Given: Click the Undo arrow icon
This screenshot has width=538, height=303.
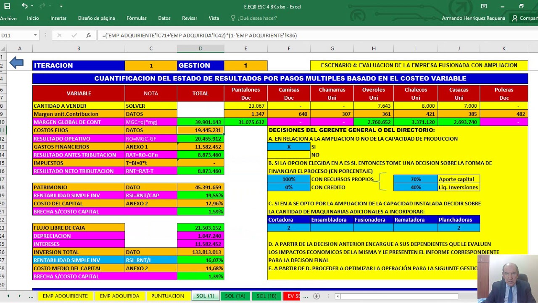Looking at the screenshot, I should click(24, 6).
